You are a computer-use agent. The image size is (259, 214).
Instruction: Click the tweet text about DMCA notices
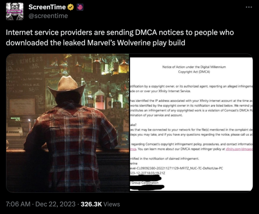pyautogui.click(x=120, y=38)
